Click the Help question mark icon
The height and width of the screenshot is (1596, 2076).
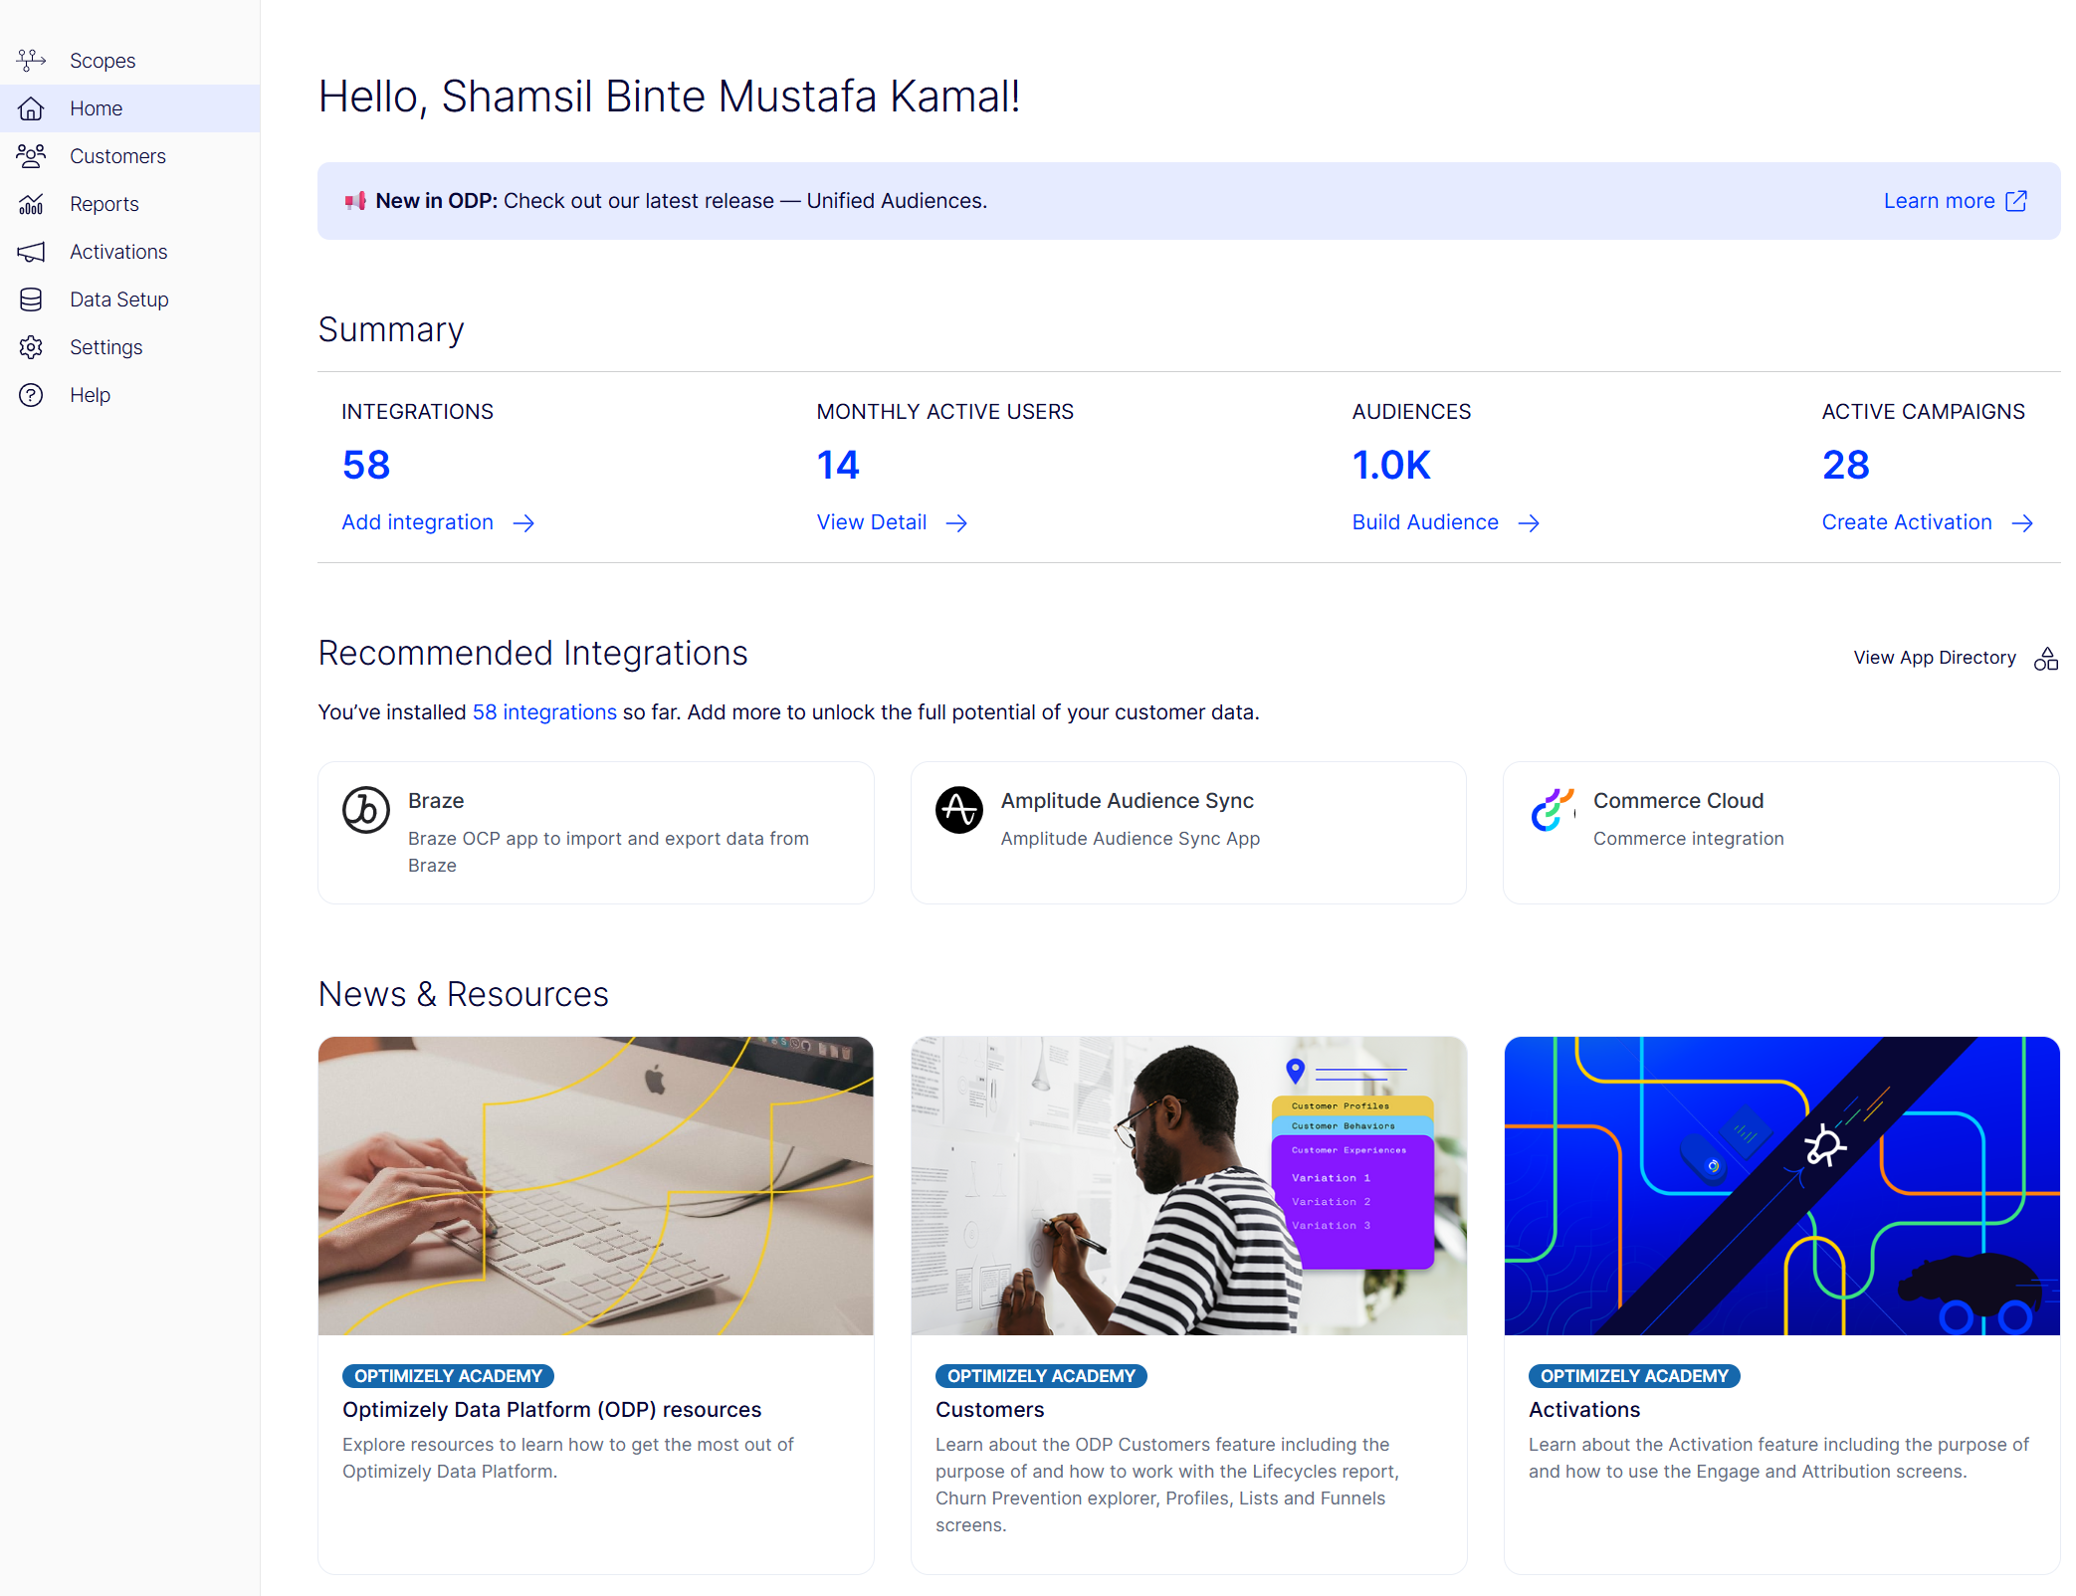click(x=31, y=395)
